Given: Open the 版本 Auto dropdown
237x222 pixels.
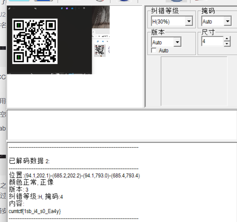Looking at the screenshot, I should click(x=177, y=42).
